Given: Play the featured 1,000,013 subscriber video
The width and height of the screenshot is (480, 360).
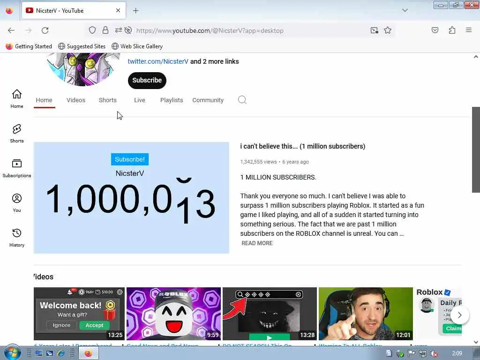Looking at the screenshot, I should pyautogui.click(x=131, y=198).
